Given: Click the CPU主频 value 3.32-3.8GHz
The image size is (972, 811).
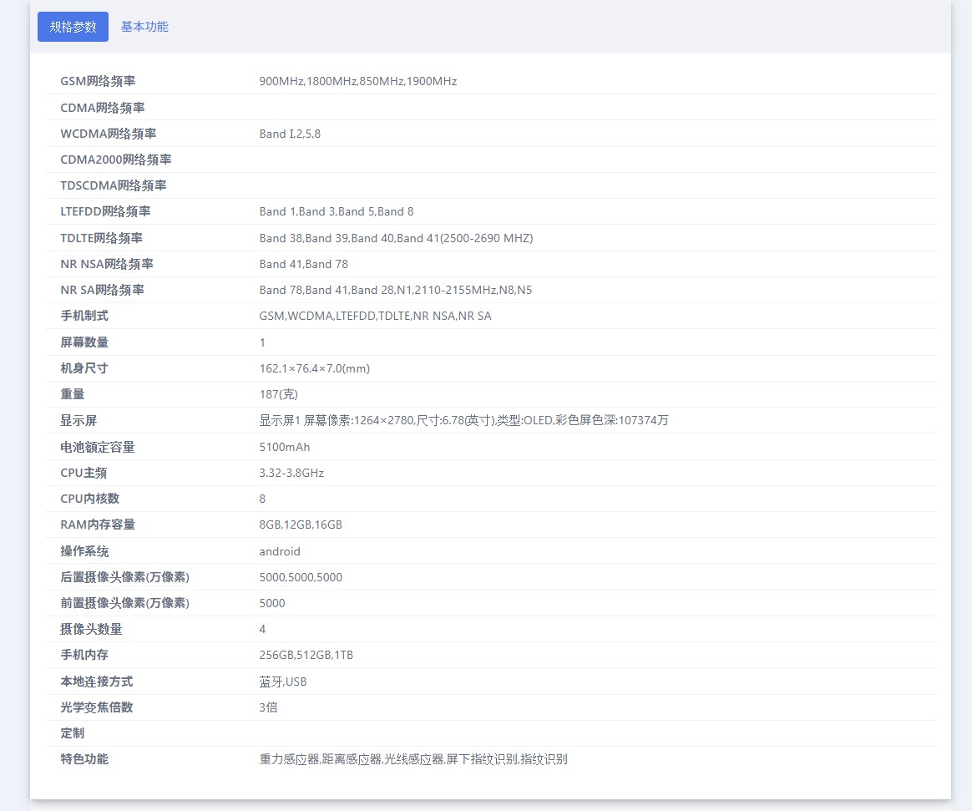Looking at the screenshot, I should click(x=291, y=473).
